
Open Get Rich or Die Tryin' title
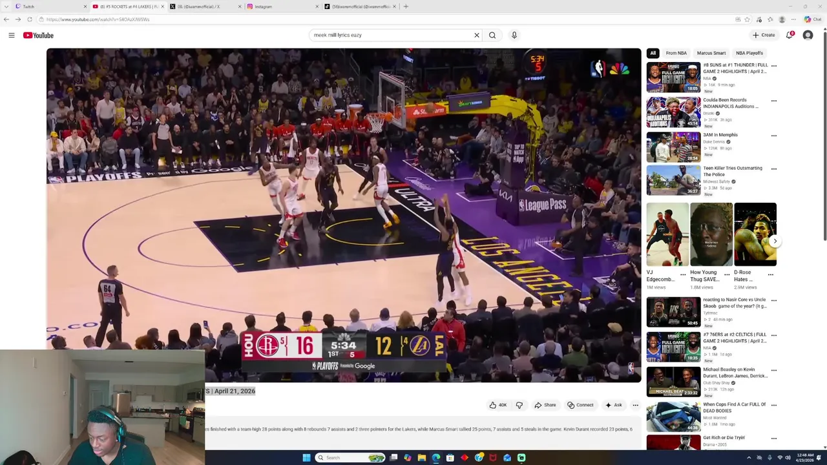pyautogui.click(x=724, y=438)
